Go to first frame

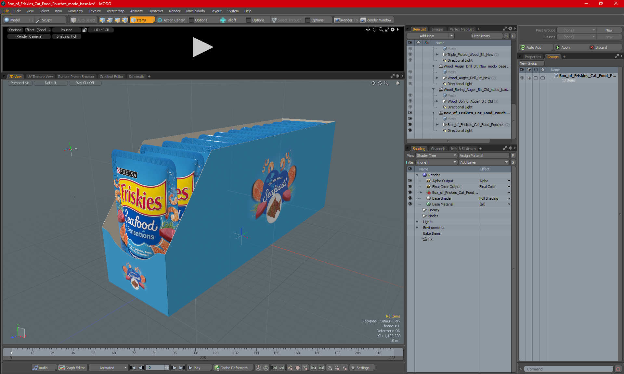(x=133, y=368)
